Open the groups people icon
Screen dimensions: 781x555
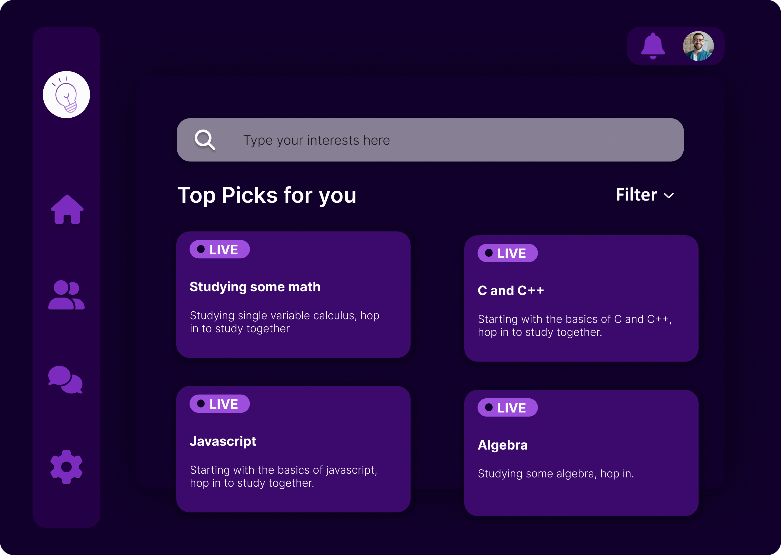click(66, 295)
